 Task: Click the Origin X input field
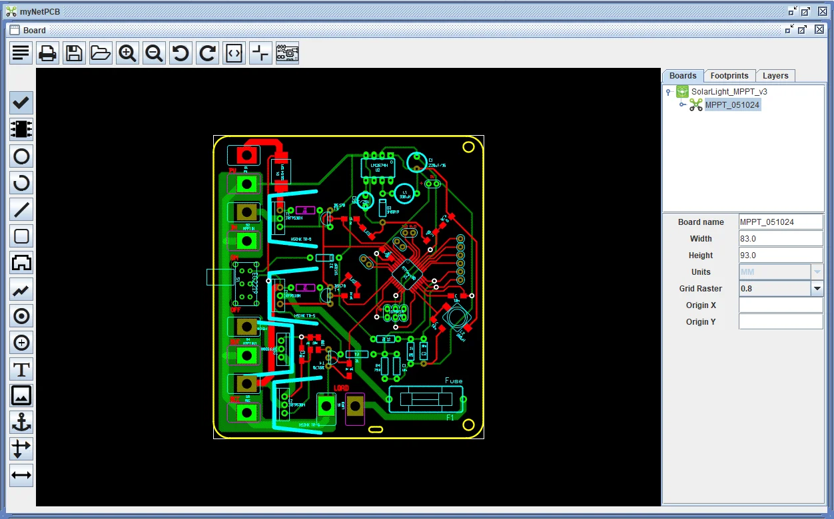pyautogui.click(x=780, y=305)
